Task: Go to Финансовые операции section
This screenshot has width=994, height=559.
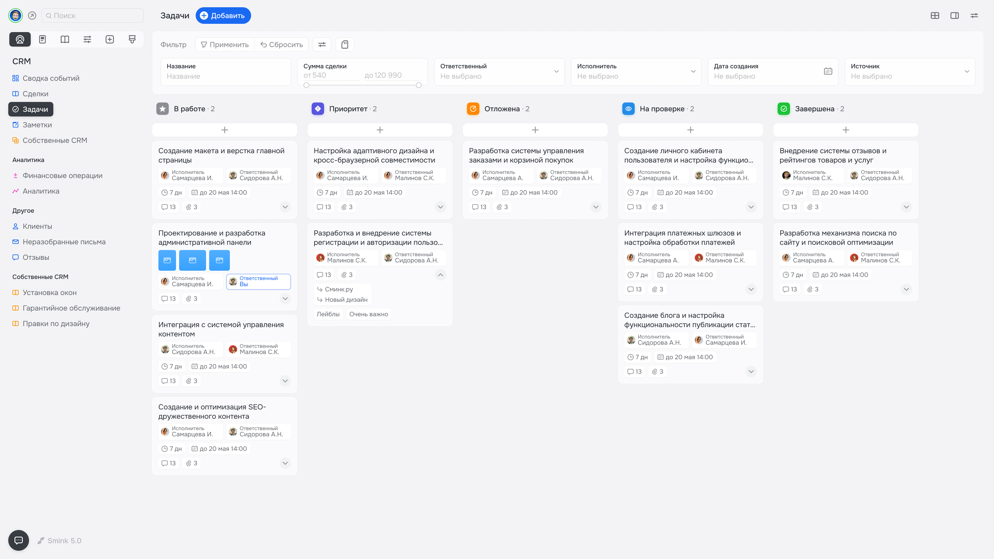Action: (62, 175)
